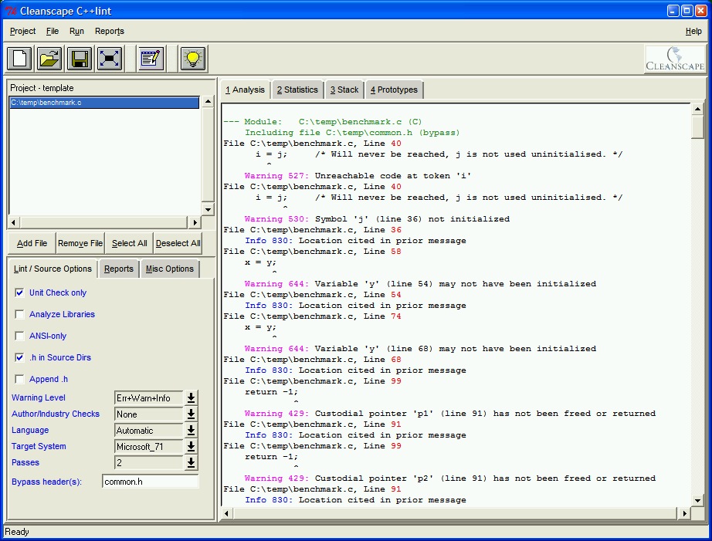This screenshot has width=712, height=541.
Task: Click the analysis pane scroll right arrow
Action: click(685, 513)
